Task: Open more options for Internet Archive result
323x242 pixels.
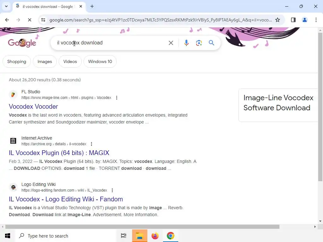Action: 91,144
